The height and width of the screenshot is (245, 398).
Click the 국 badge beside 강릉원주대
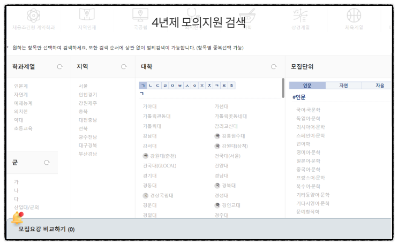click(x=217, y=136)
